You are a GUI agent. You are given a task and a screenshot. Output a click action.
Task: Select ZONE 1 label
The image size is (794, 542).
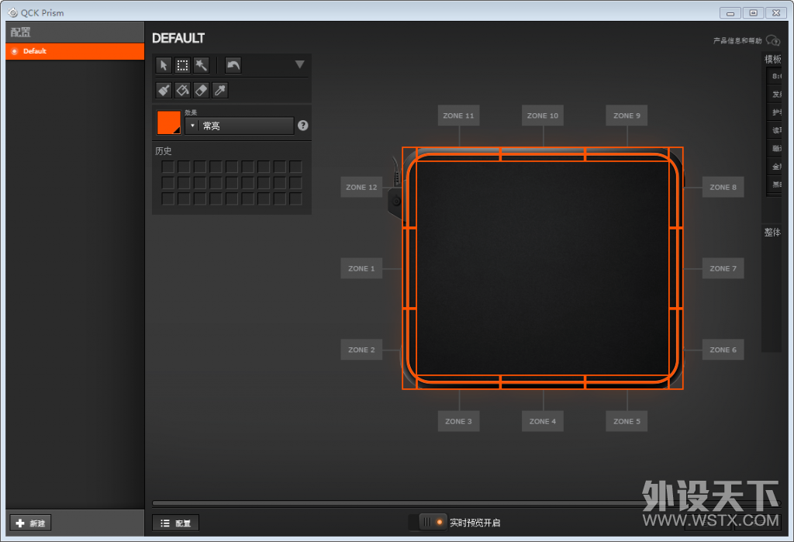[x=361, y=268]
